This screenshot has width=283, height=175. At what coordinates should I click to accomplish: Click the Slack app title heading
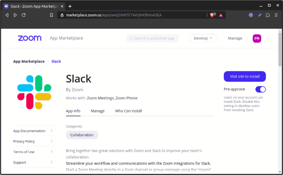[78, 79]
